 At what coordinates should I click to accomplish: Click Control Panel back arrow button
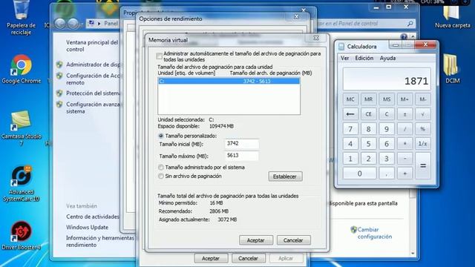coord(60,23)
